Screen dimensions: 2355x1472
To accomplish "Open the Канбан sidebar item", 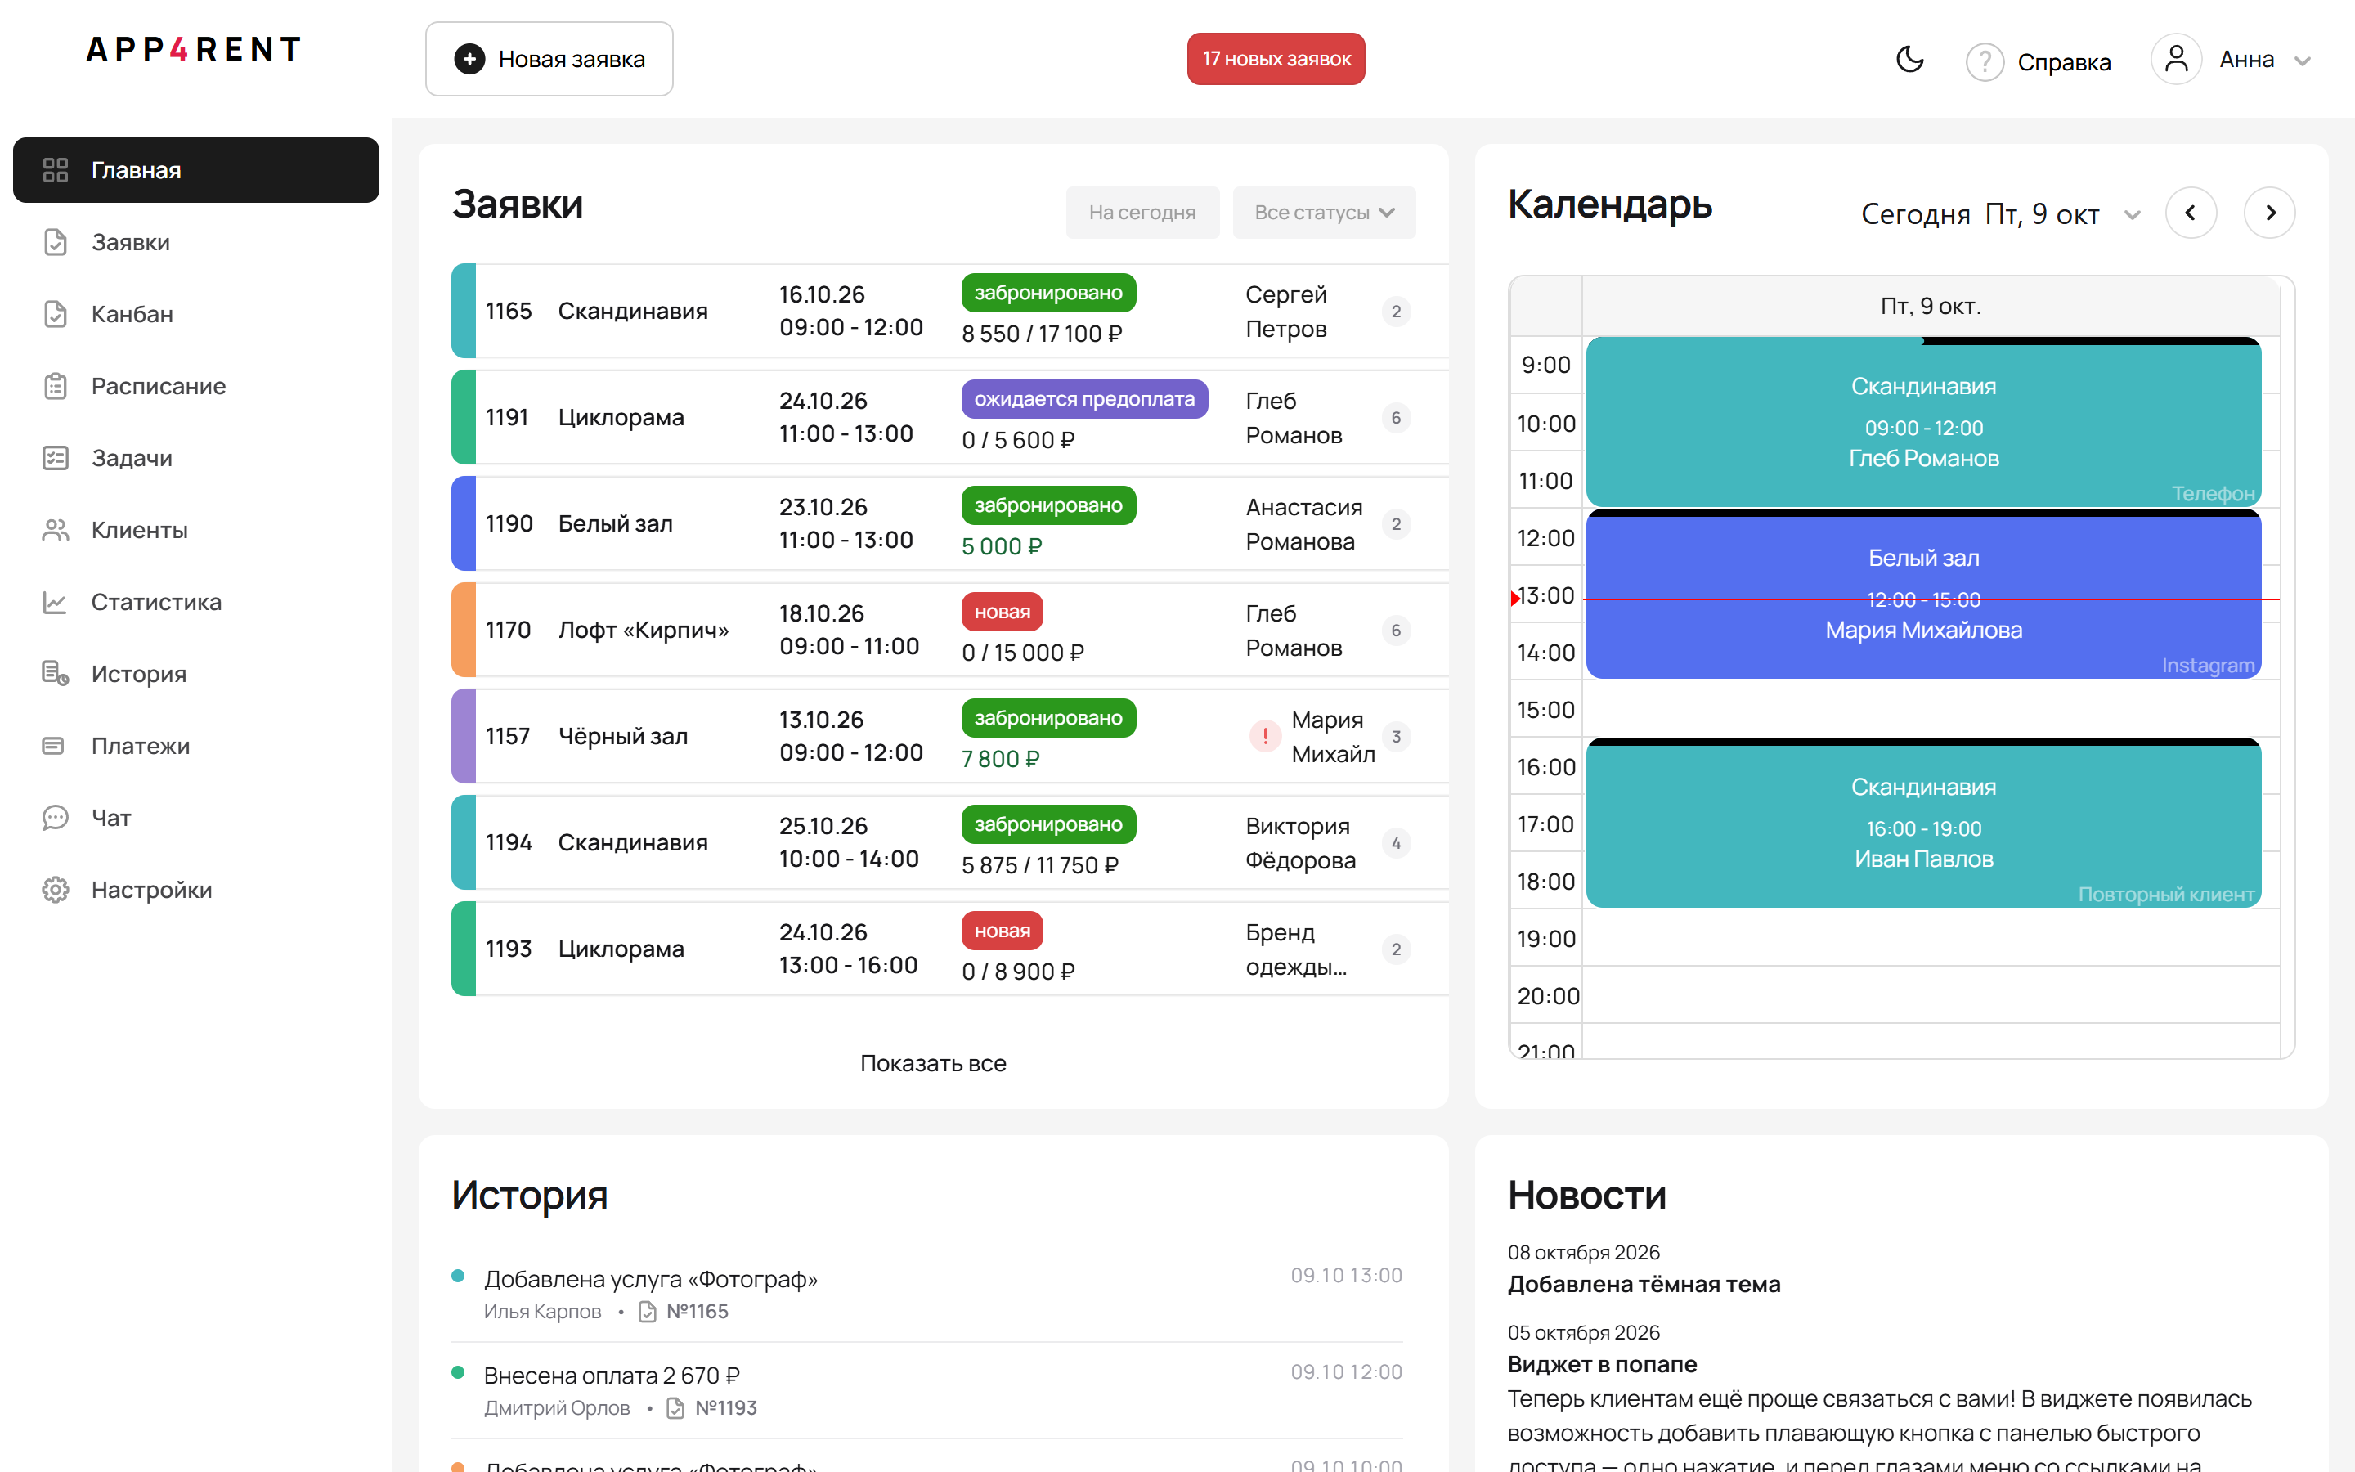I will 195,315.
